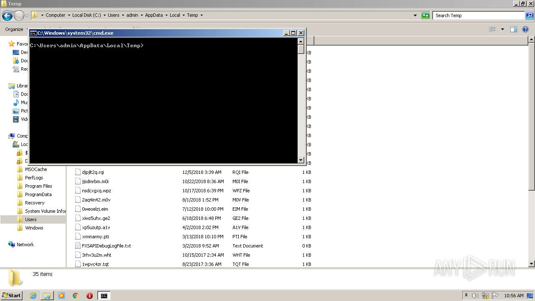This screenshot has height=301, width=535.
Task: Launch Google Chrome from taskbar
Action: (76, 296)
